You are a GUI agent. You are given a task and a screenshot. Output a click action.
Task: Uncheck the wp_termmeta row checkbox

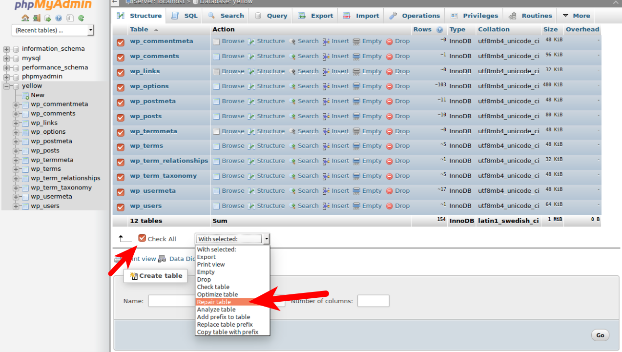[x=121, y=133]
